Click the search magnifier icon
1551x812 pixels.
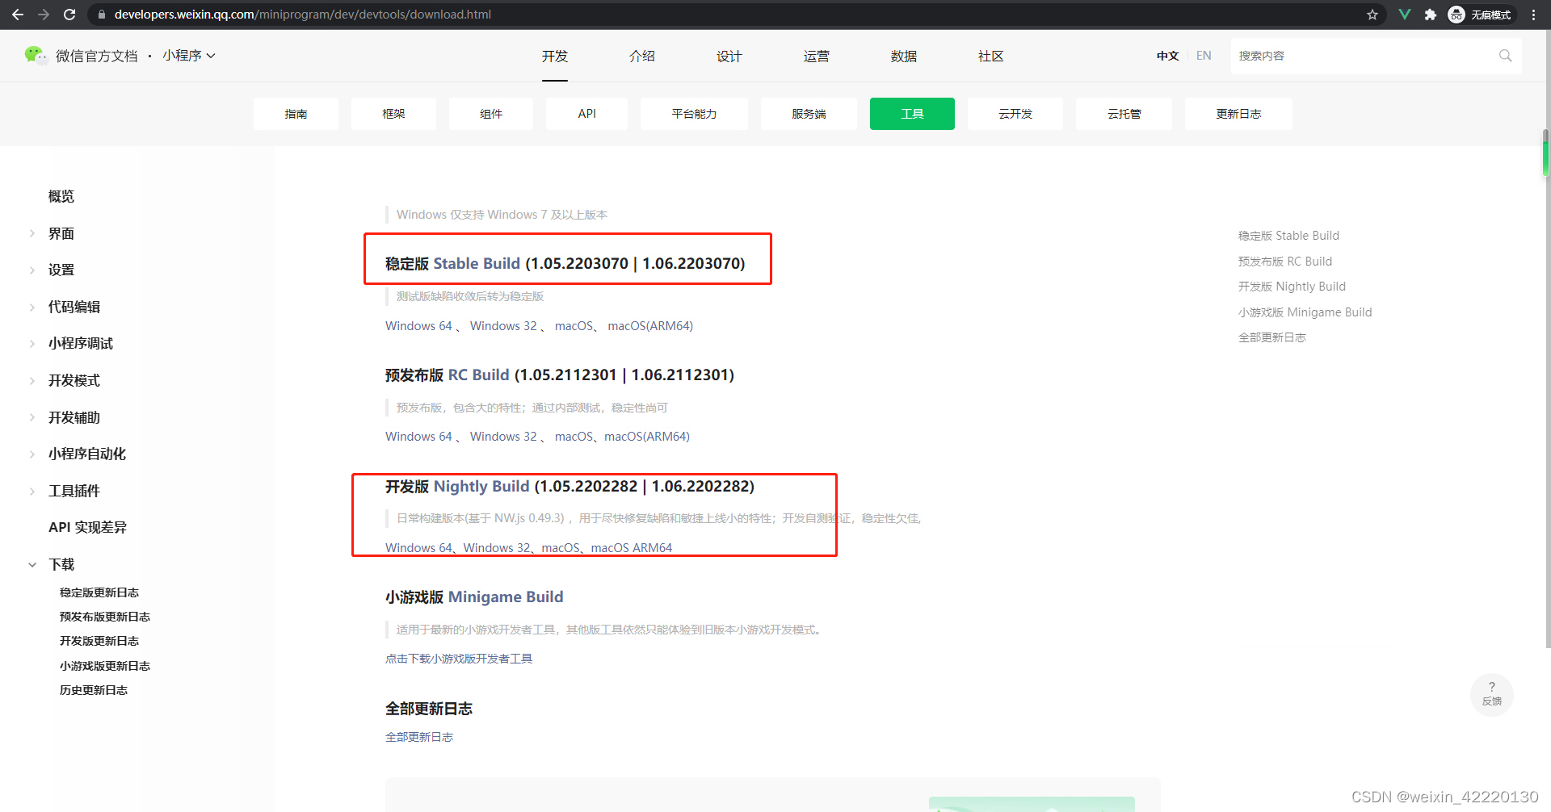point(1505,56)
